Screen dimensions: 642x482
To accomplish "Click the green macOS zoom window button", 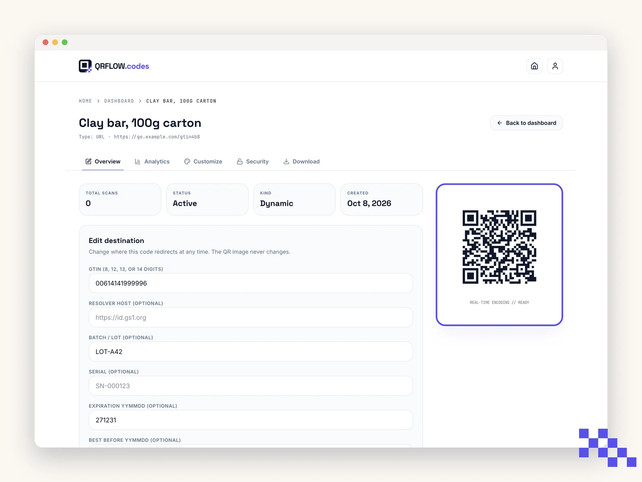I will coord(65,42).
